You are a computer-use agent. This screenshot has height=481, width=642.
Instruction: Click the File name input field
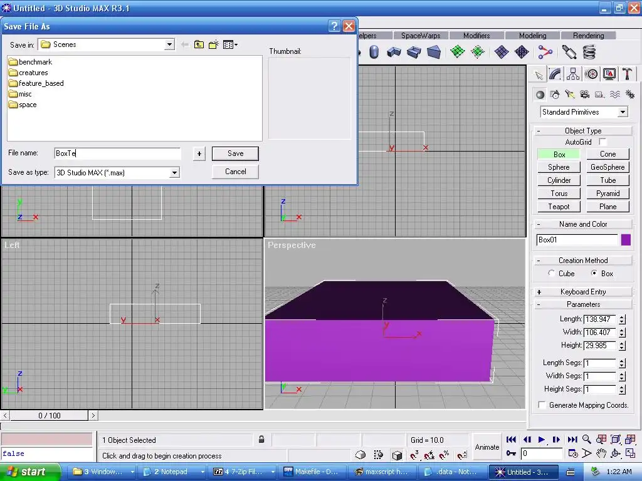[x=117, y=153]
